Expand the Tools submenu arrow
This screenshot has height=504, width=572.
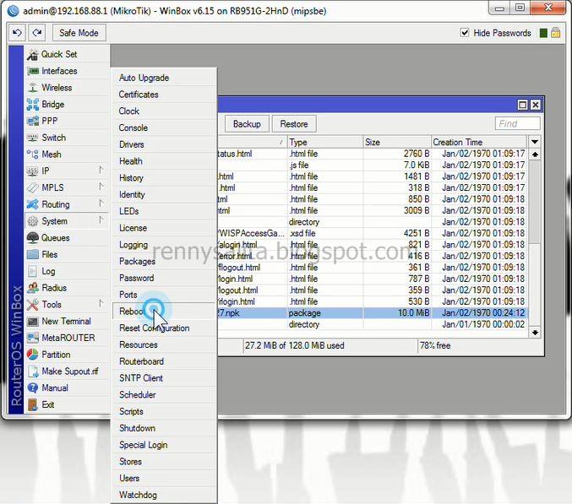tap(101, 304)
